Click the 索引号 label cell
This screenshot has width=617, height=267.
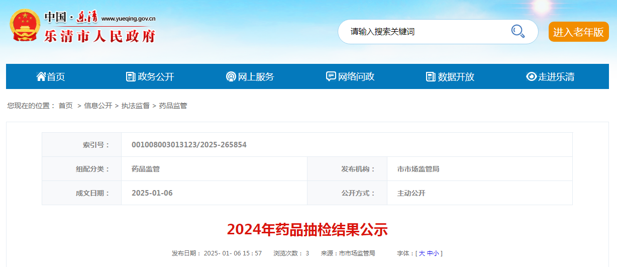coord(81,145)
